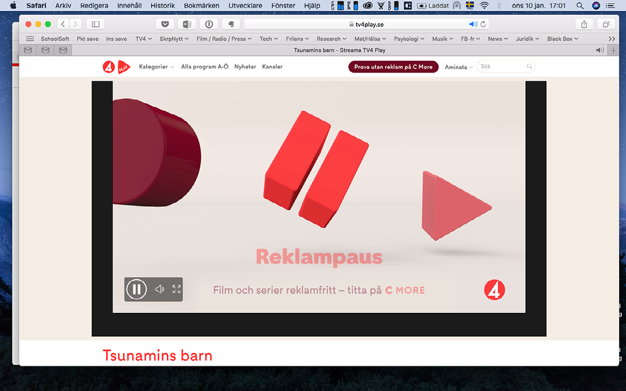Click the Evernote elephant toolbar icon
Screen dimensions: 626x391
pos(230,24)
